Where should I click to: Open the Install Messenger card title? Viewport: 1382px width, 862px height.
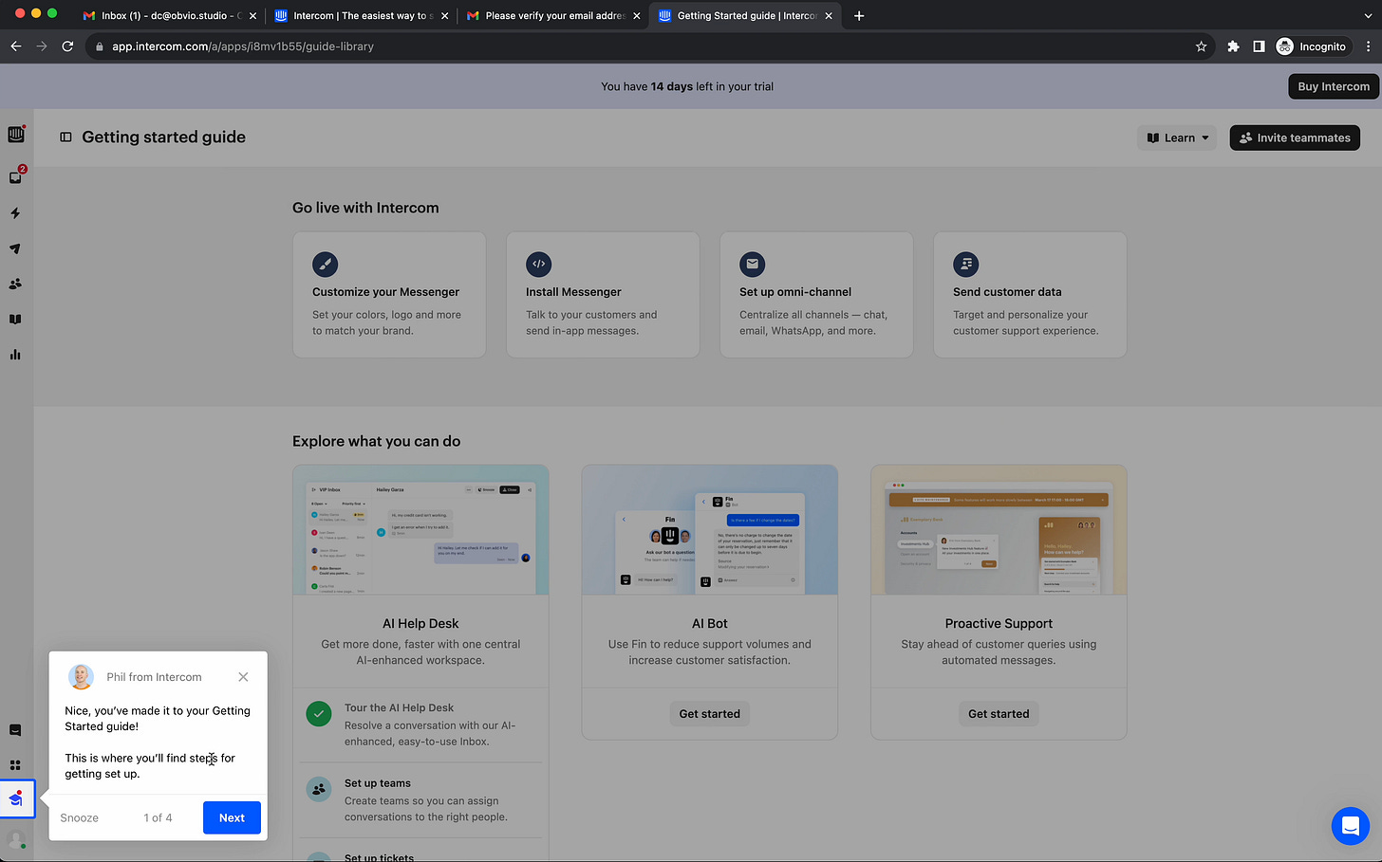[x=573, y=292]
